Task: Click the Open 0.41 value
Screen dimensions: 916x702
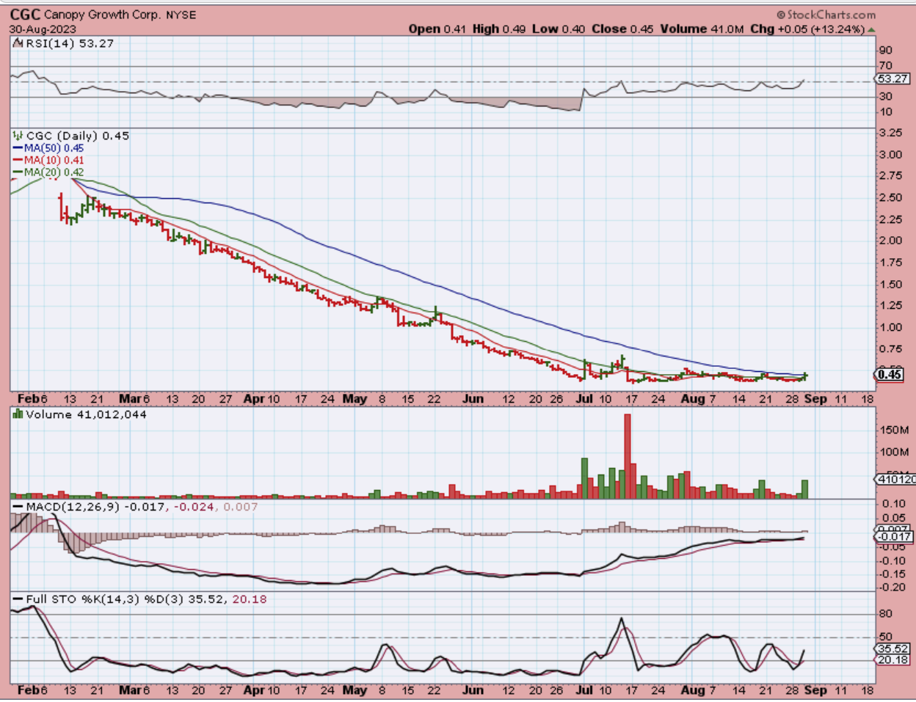Action: [437, 29]
